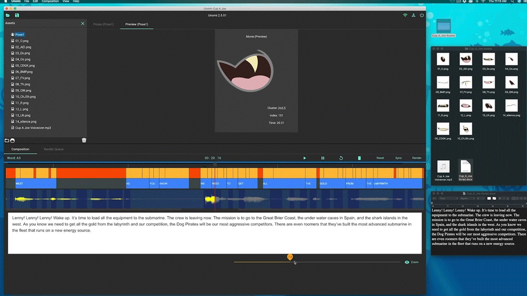The height and width of the screenshot is (296, 527).
Task: Close the Assets panel
Action: pos(83,23)
